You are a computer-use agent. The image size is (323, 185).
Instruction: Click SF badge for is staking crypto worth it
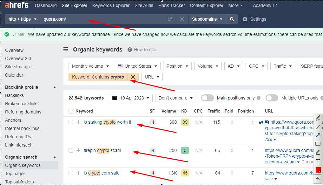153,122
